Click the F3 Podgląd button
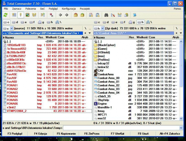The width and height of the screenshot is (186, 141). click(x=15, y=133)
